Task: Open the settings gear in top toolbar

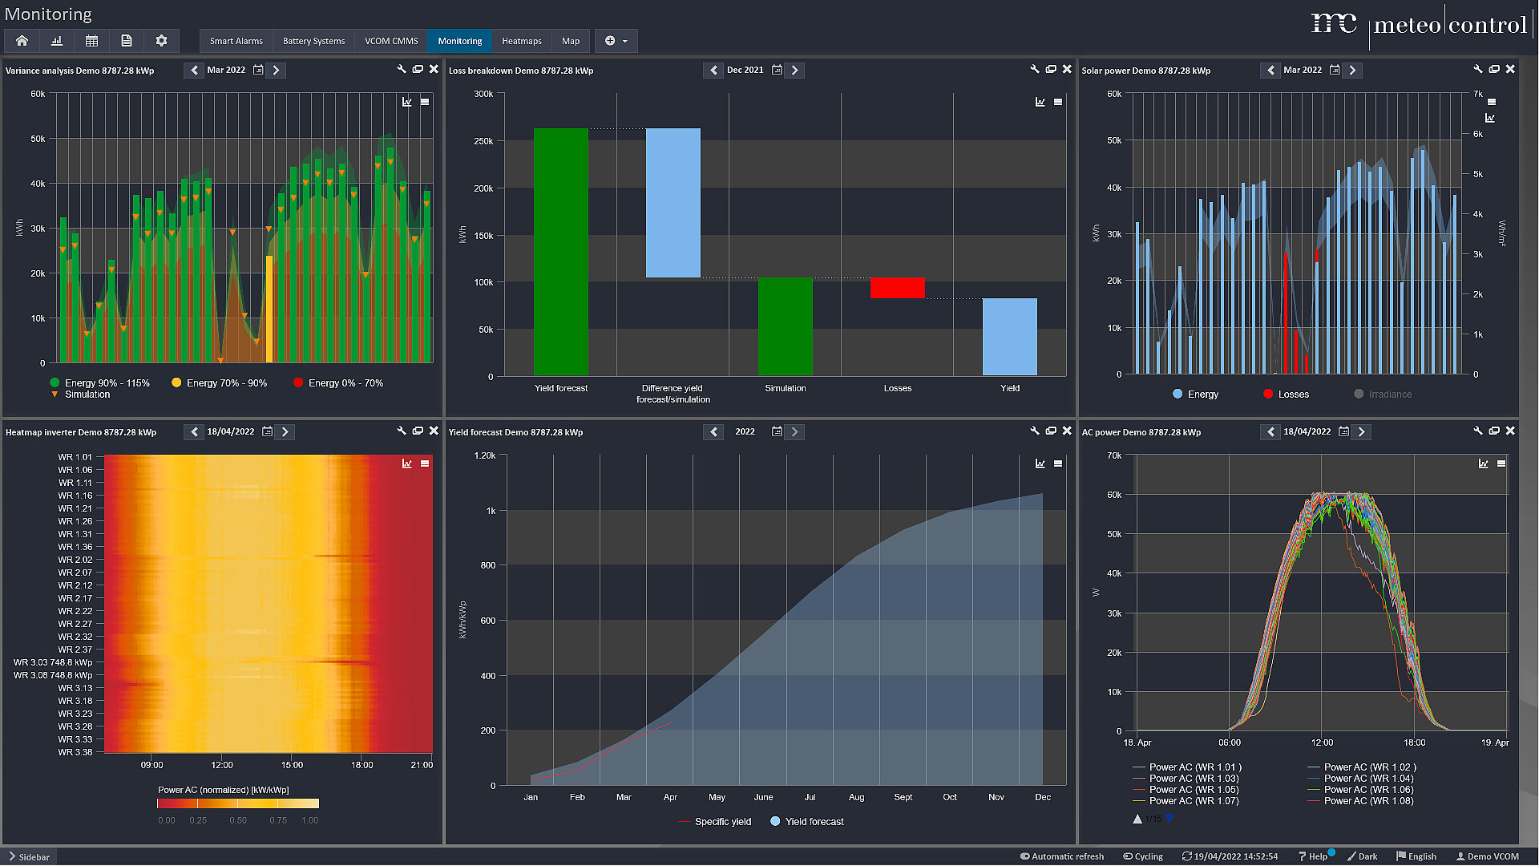Action: [161, 41]
